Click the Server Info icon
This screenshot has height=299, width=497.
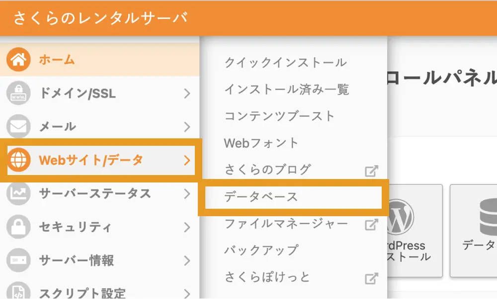(18, 260)
